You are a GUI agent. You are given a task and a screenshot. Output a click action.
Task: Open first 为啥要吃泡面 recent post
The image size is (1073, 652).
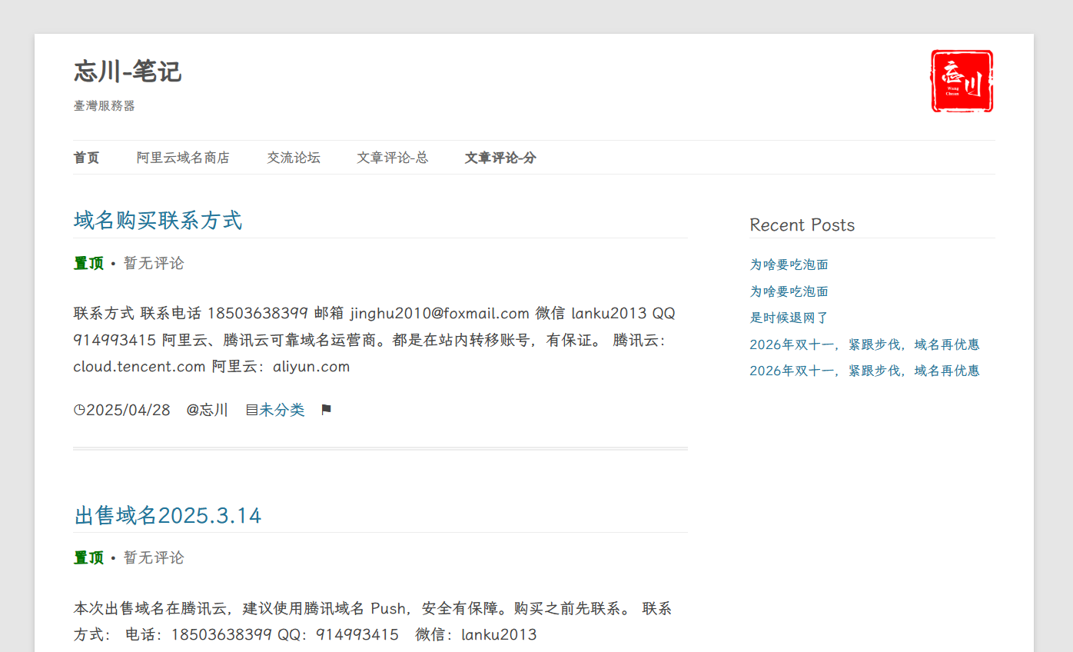click(x=789, y=264)
